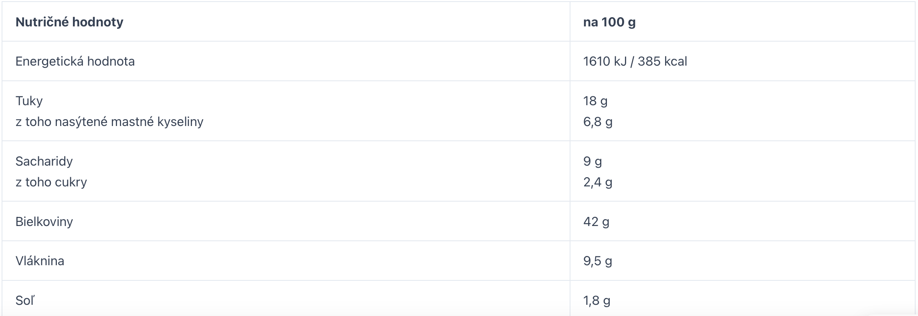Select the '1,8 g' salt value
The height and width of the screenshot is (316, 918).
(596, 300)
